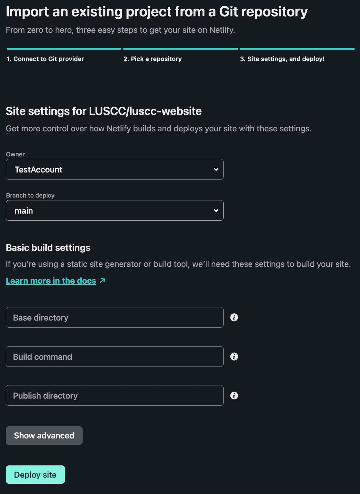Go to step 2 Pick a repository
The height and width of the screenshot is (494, 360).
pyautogui.click(x=152, y=59)
